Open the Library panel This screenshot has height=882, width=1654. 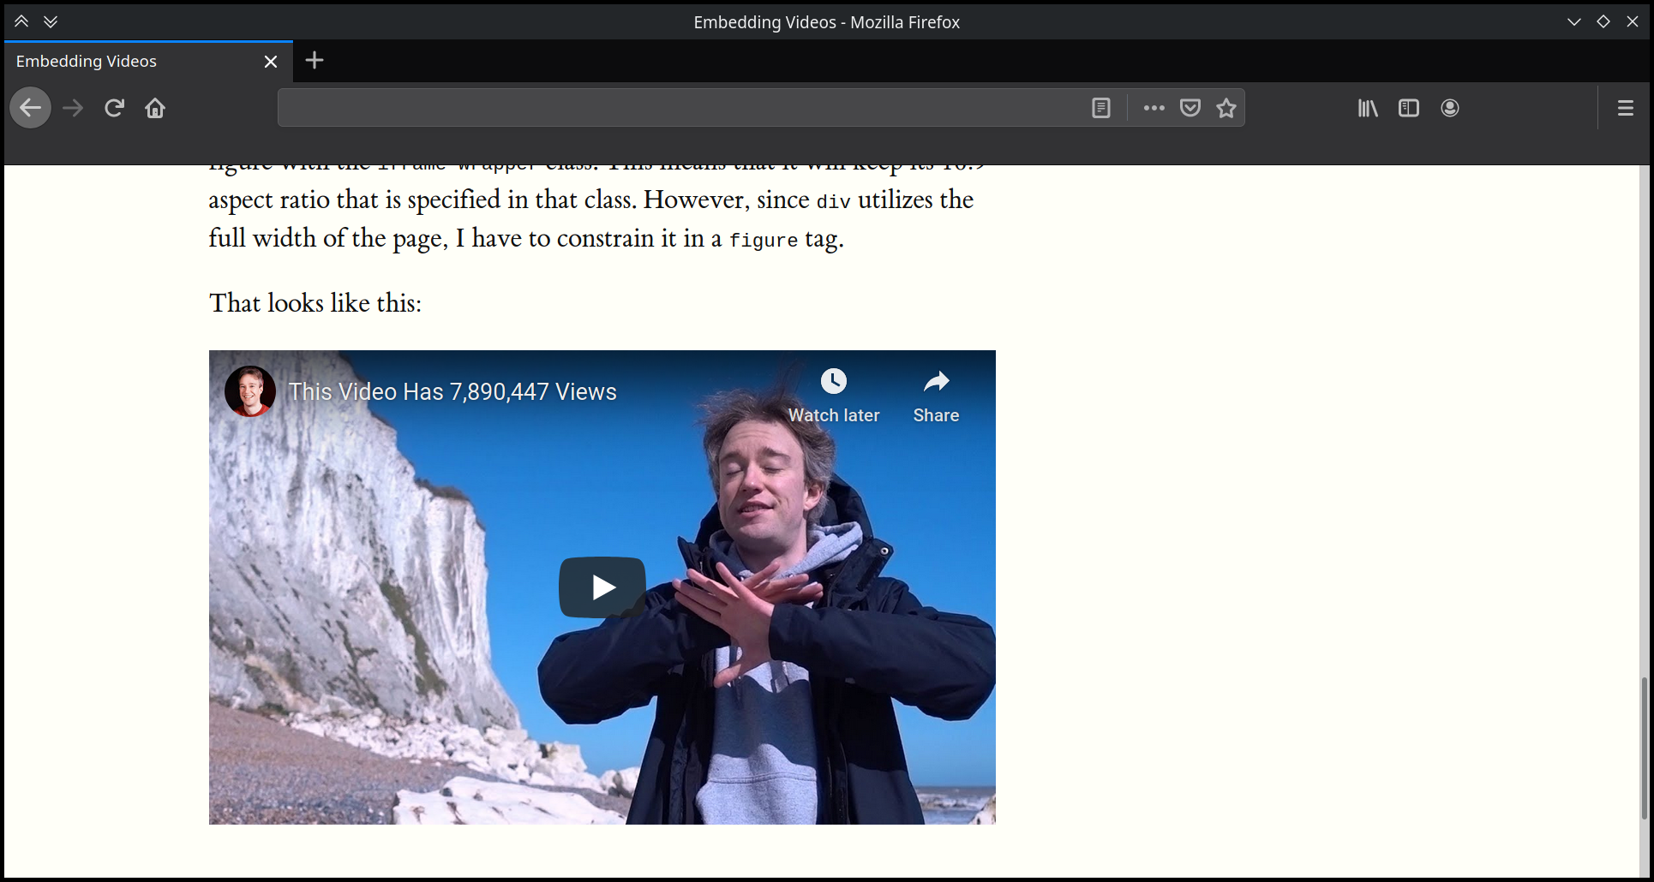click(x=1368, y=108)
